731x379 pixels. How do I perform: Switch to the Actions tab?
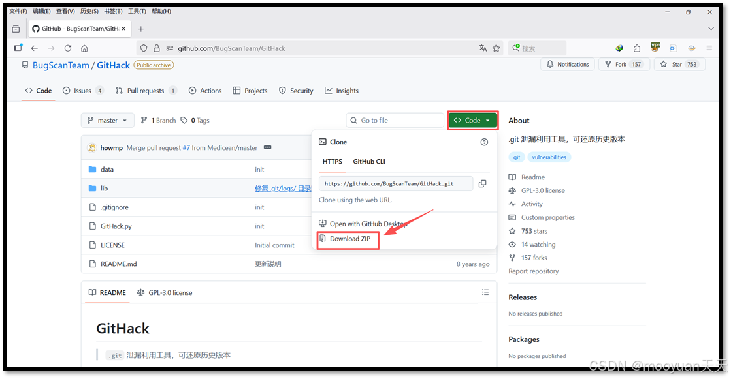click(x=205, y=91)
